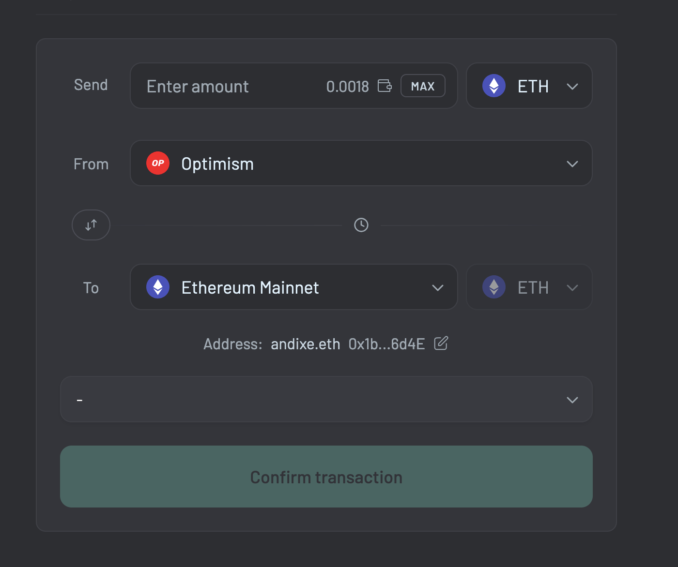Open the To Ethereum Mainnet dropdown
678x567 pixels.
[x=293, y=287]
